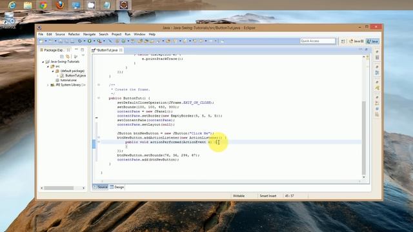Open the New file dropdown arrow
This screenshot has height=232, width=413.
(46, 41)
